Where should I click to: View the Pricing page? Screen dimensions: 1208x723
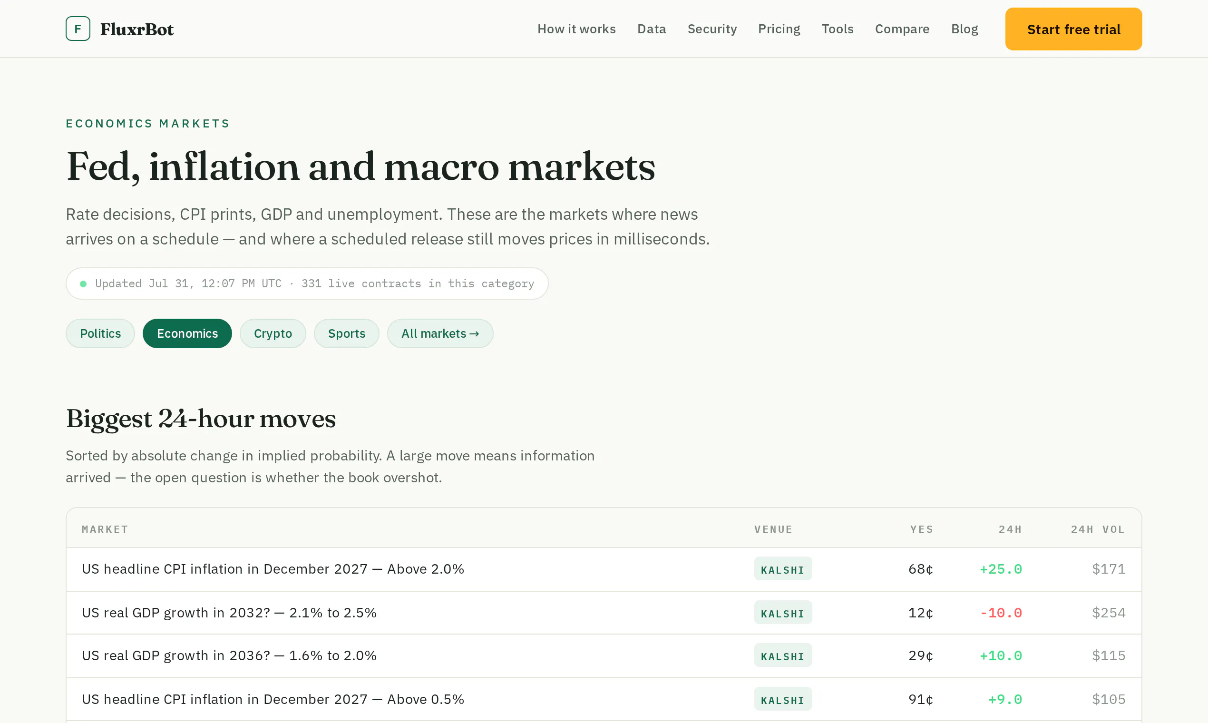[x=779, y=29]
